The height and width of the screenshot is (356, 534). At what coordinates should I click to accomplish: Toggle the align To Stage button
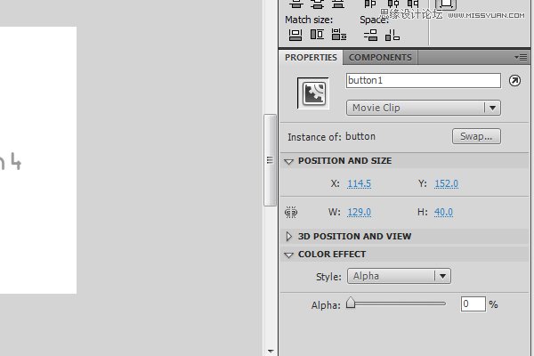pyautogui.click(x=447, y=4)
